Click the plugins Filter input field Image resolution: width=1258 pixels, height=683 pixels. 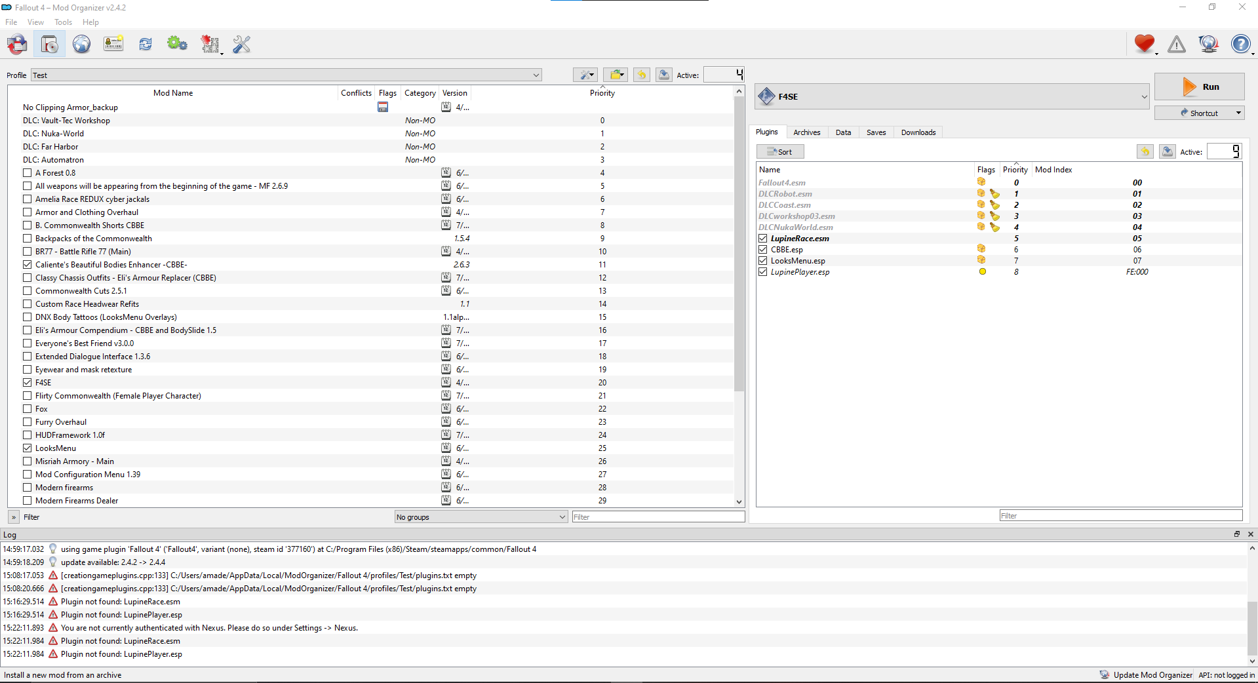coord(1120,515)
